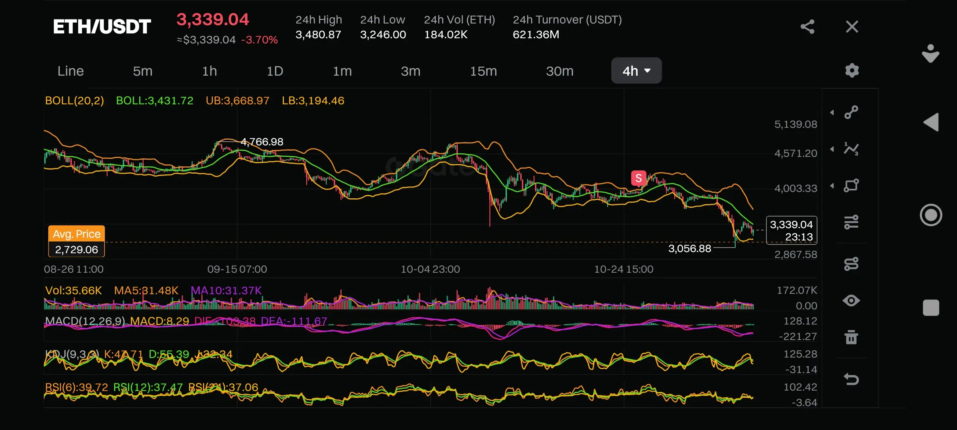The width and height of the screenshot is (957, 430).
Task: Tap the red S sell marker
Action: pos(638,178)
